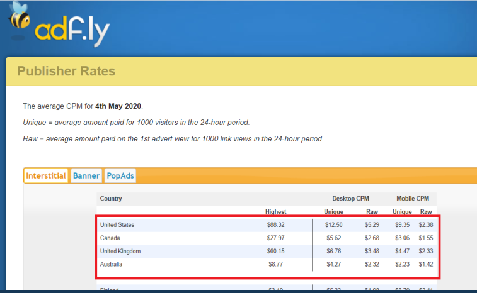Select the $27.97 highest rate cell
This screenshot has width=477, height=293.
(275, 238)
